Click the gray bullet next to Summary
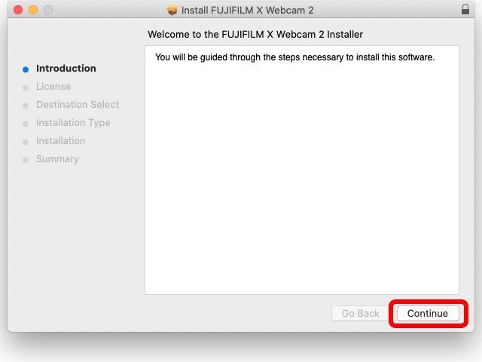 click(26, 160)
